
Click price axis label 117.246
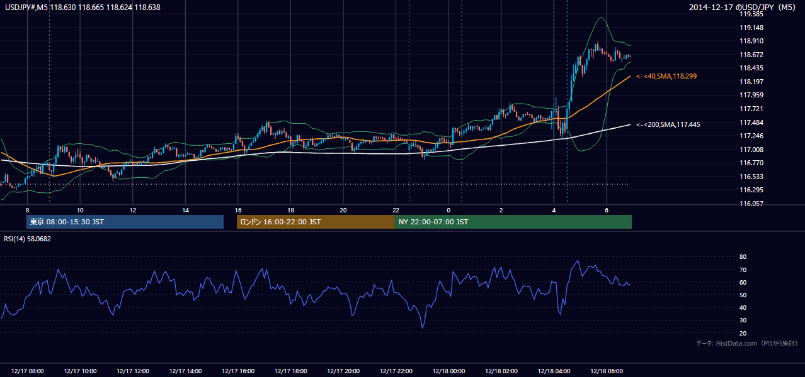coord(751,136)
